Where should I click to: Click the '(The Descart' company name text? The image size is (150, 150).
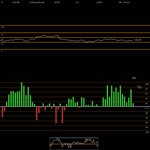tap(124, 2)
